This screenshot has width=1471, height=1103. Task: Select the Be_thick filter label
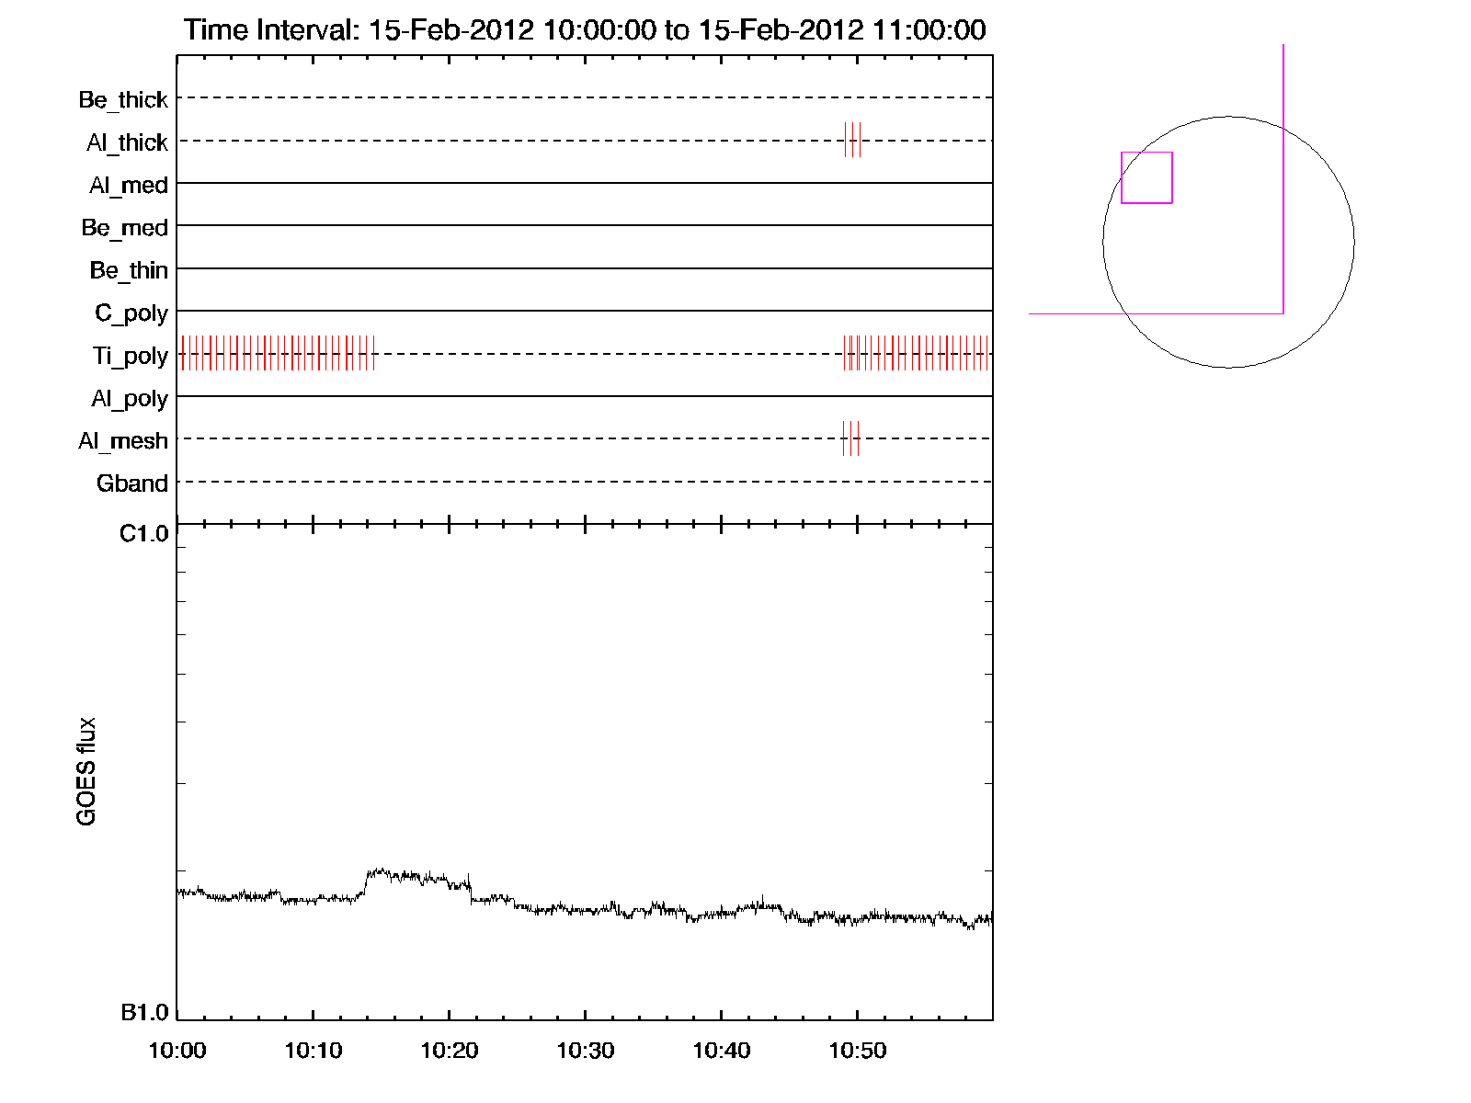point(123,99)
